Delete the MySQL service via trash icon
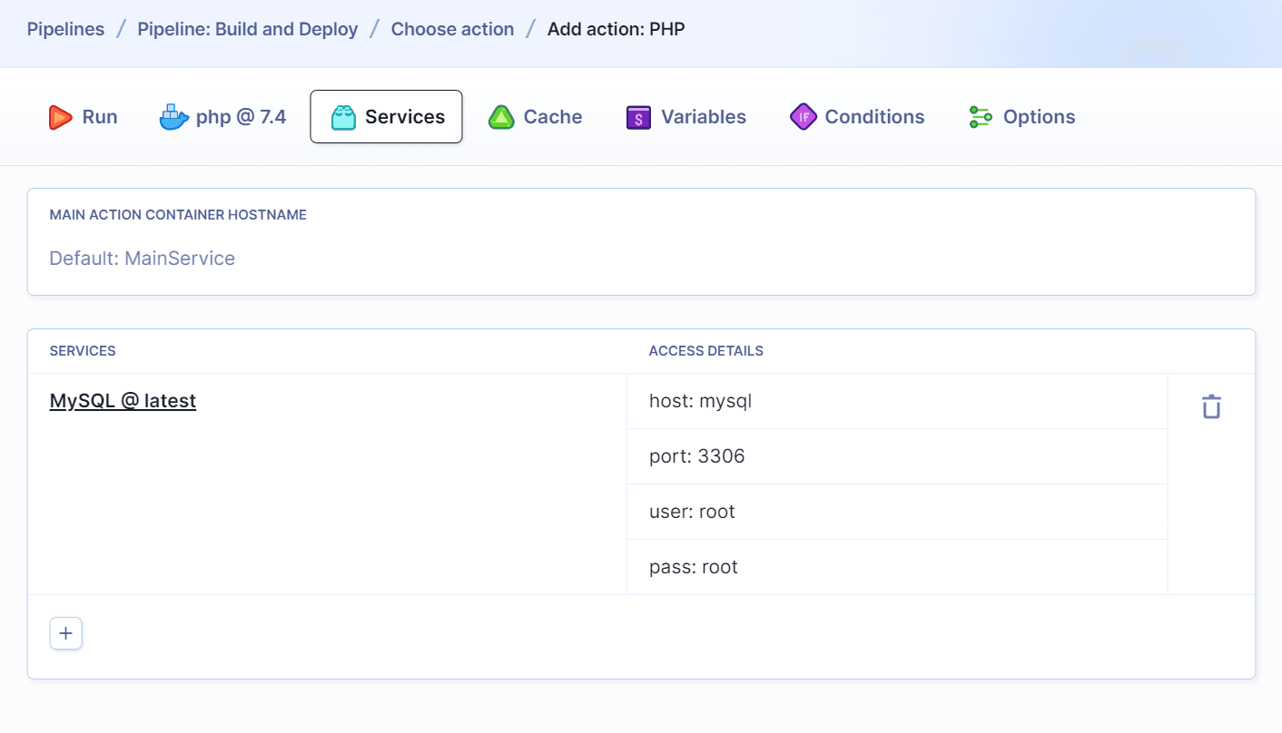Screen dimensions: 1282x733 click(1210, 406)
